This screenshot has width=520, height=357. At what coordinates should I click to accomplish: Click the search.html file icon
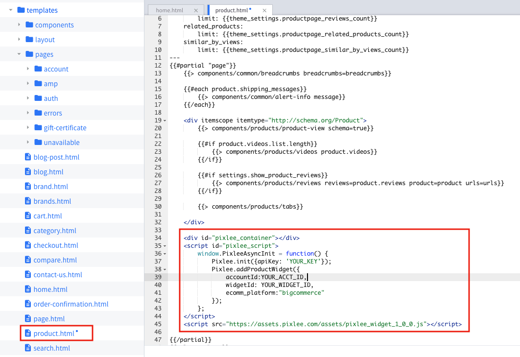pyautogui.click(x=28, y=348)
